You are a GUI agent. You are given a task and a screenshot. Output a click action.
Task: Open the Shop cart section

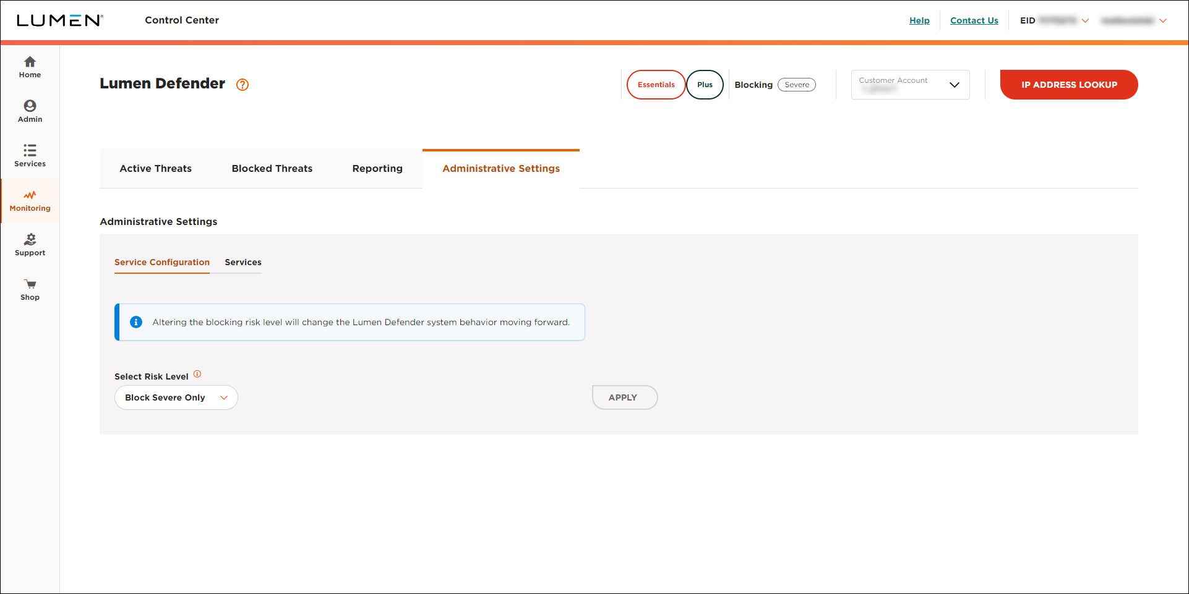[30, 290]
